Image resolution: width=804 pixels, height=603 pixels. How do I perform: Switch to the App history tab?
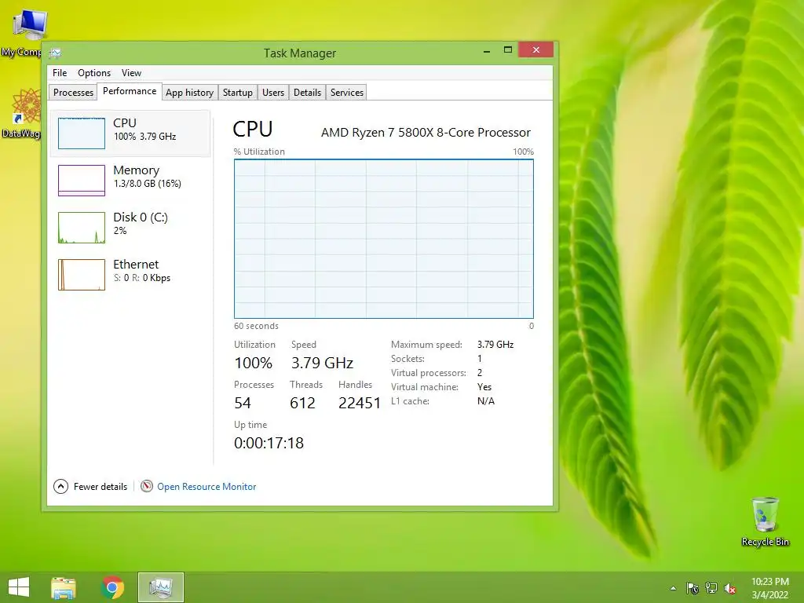pyautogui.click(x=189, y=93)
